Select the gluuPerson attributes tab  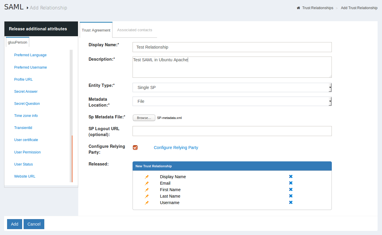pyautogui.click(x=18, y=42)
